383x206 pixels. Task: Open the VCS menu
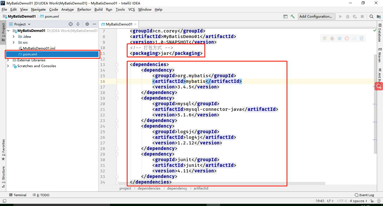pos(131,9)
